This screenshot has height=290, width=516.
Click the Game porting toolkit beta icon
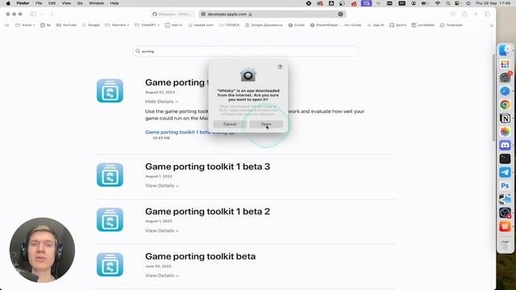tap(110, 264)
